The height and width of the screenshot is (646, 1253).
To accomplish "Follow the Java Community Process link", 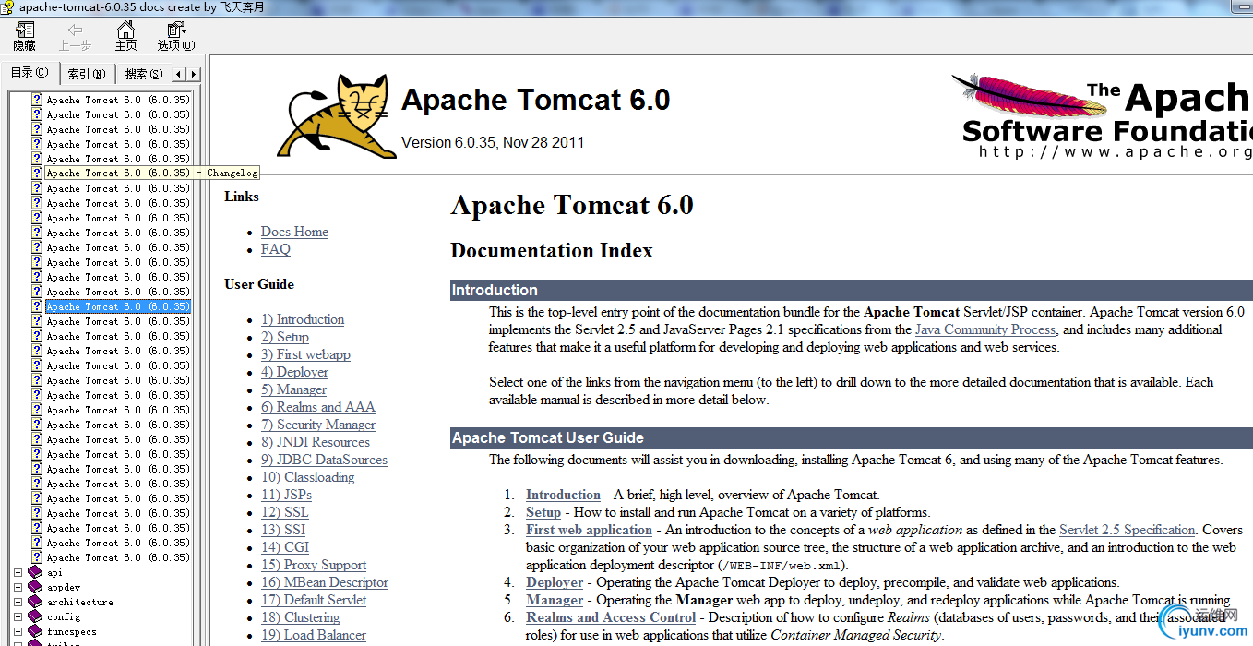I will click(985, 329).
